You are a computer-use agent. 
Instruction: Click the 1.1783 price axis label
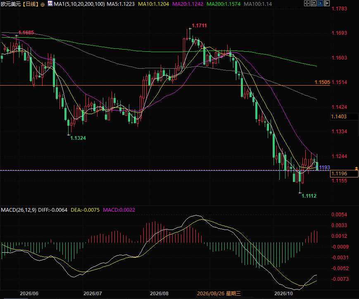339,9
